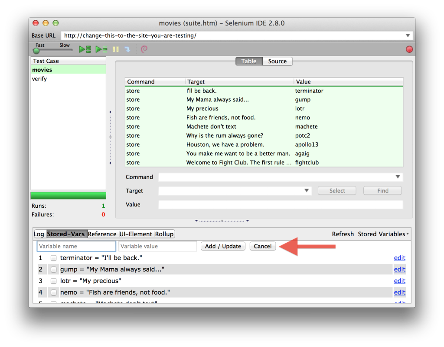The image size is (444, 347).
Task: Step through the next command
Action: pos(127,49)
